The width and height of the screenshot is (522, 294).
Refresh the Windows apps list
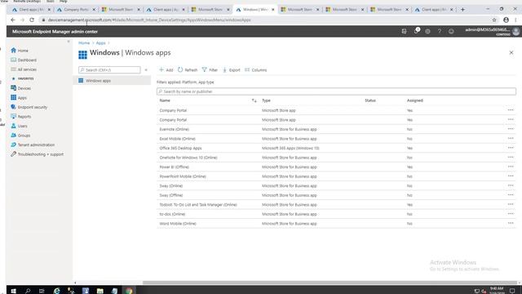tap(188, 70)
